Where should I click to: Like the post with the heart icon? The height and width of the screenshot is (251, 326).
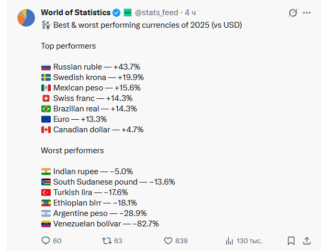point(168,241)
